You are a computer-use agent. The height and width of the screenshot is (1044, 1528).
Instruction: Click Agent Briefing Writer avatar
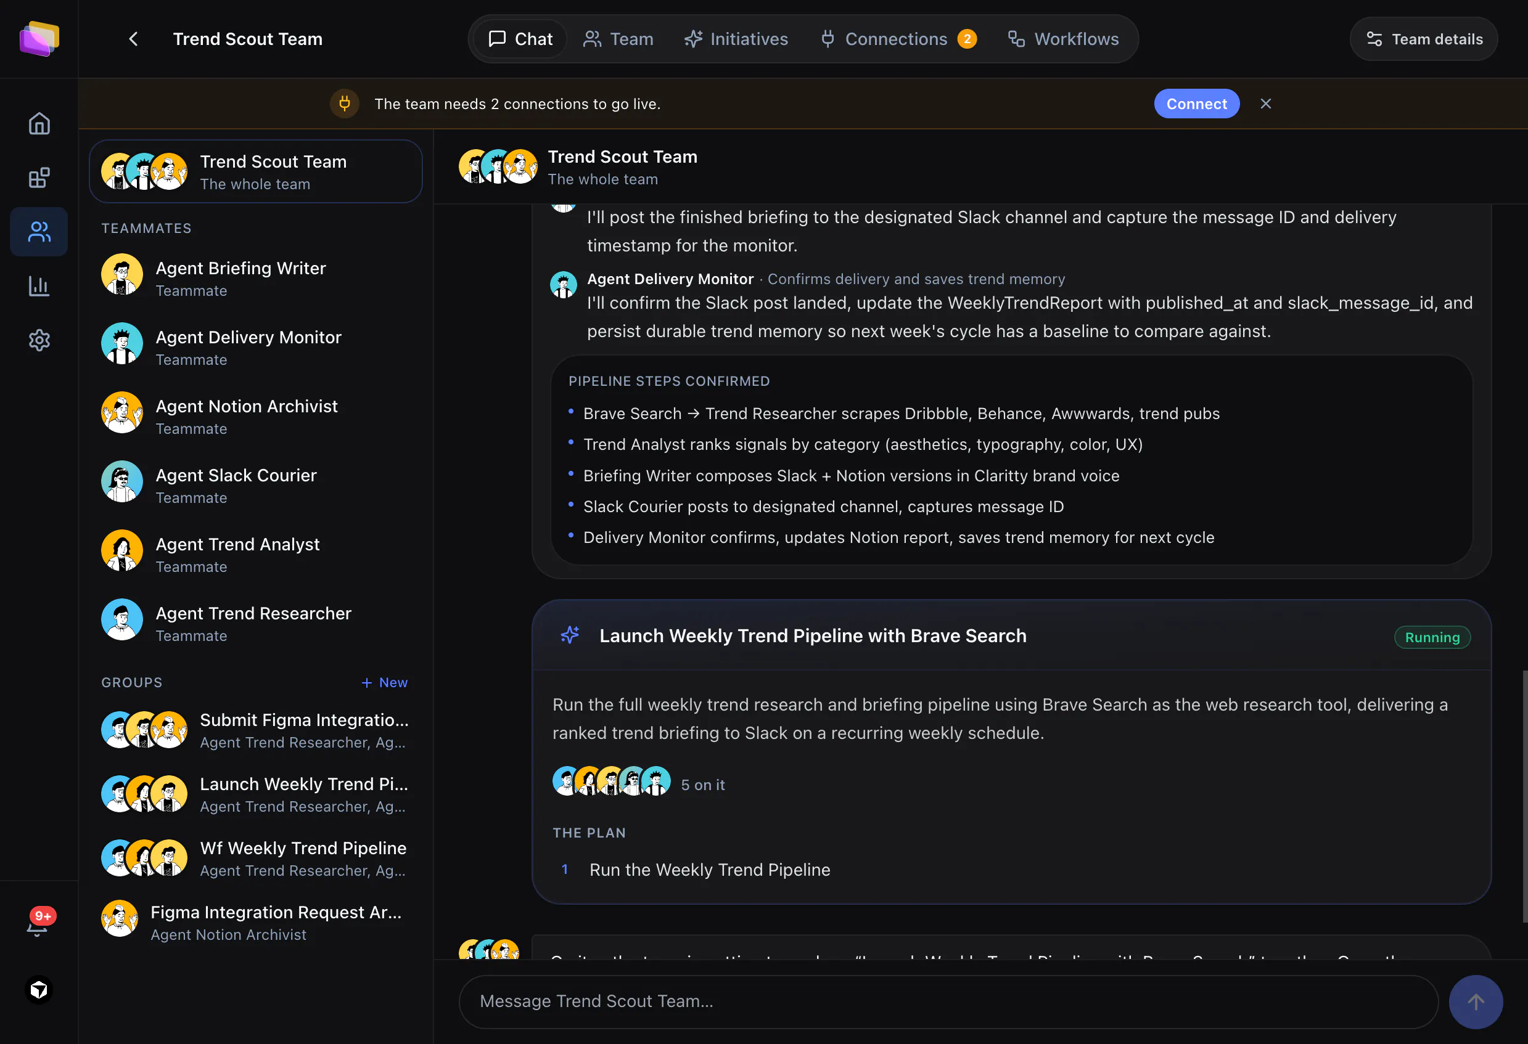point(121,274)
